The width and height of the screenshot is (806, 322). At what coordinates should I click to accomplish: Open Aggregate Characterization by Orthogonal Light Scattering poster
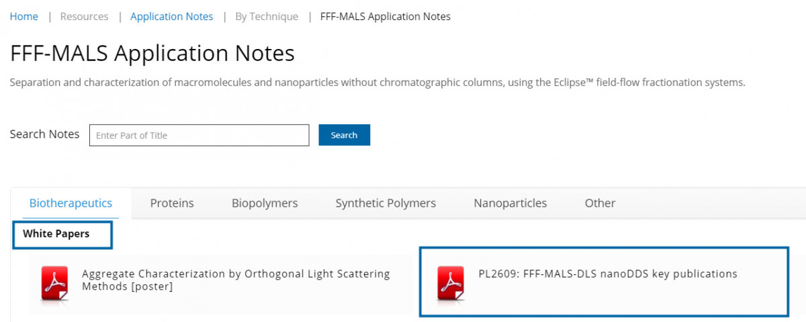pos(235,280)
